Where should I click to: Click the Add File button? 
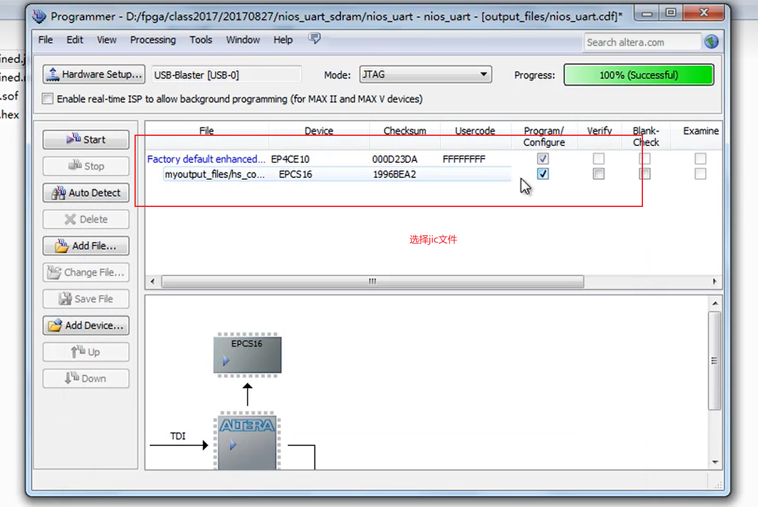tap(86, 245)
